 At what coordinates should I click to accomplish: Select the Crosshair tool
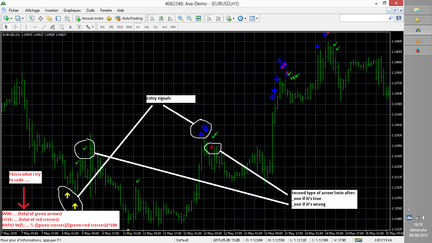click(15, 27)
